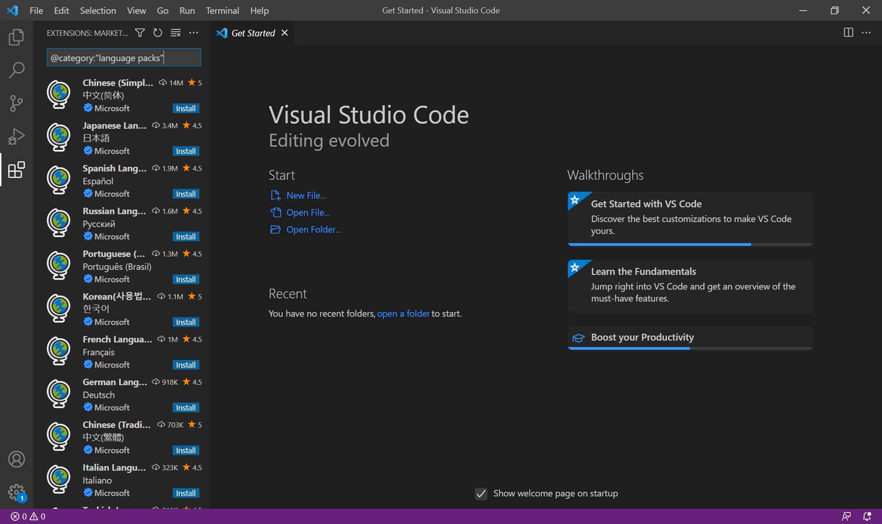Click notifications bell in status bar

(x=866, y=516)
